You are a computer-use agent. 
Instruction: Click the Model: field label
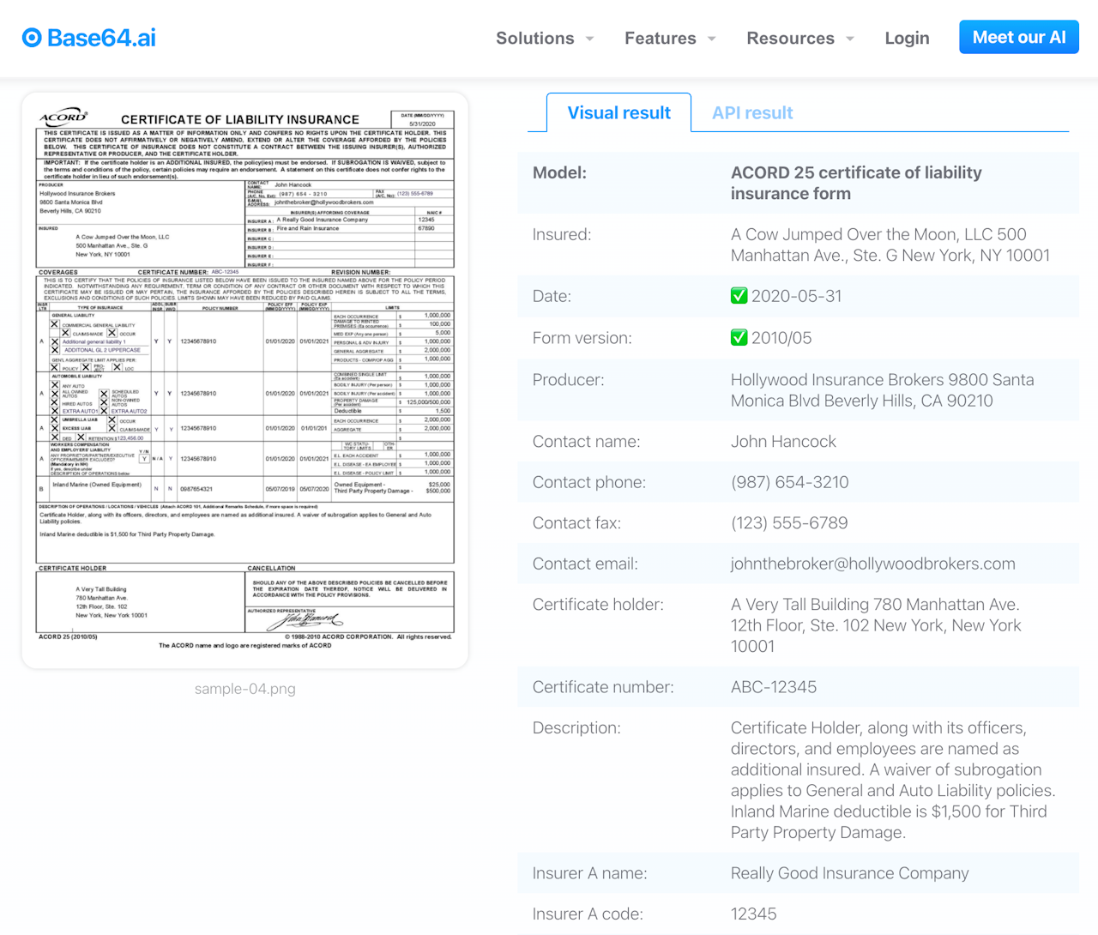[x=559, y=172]
